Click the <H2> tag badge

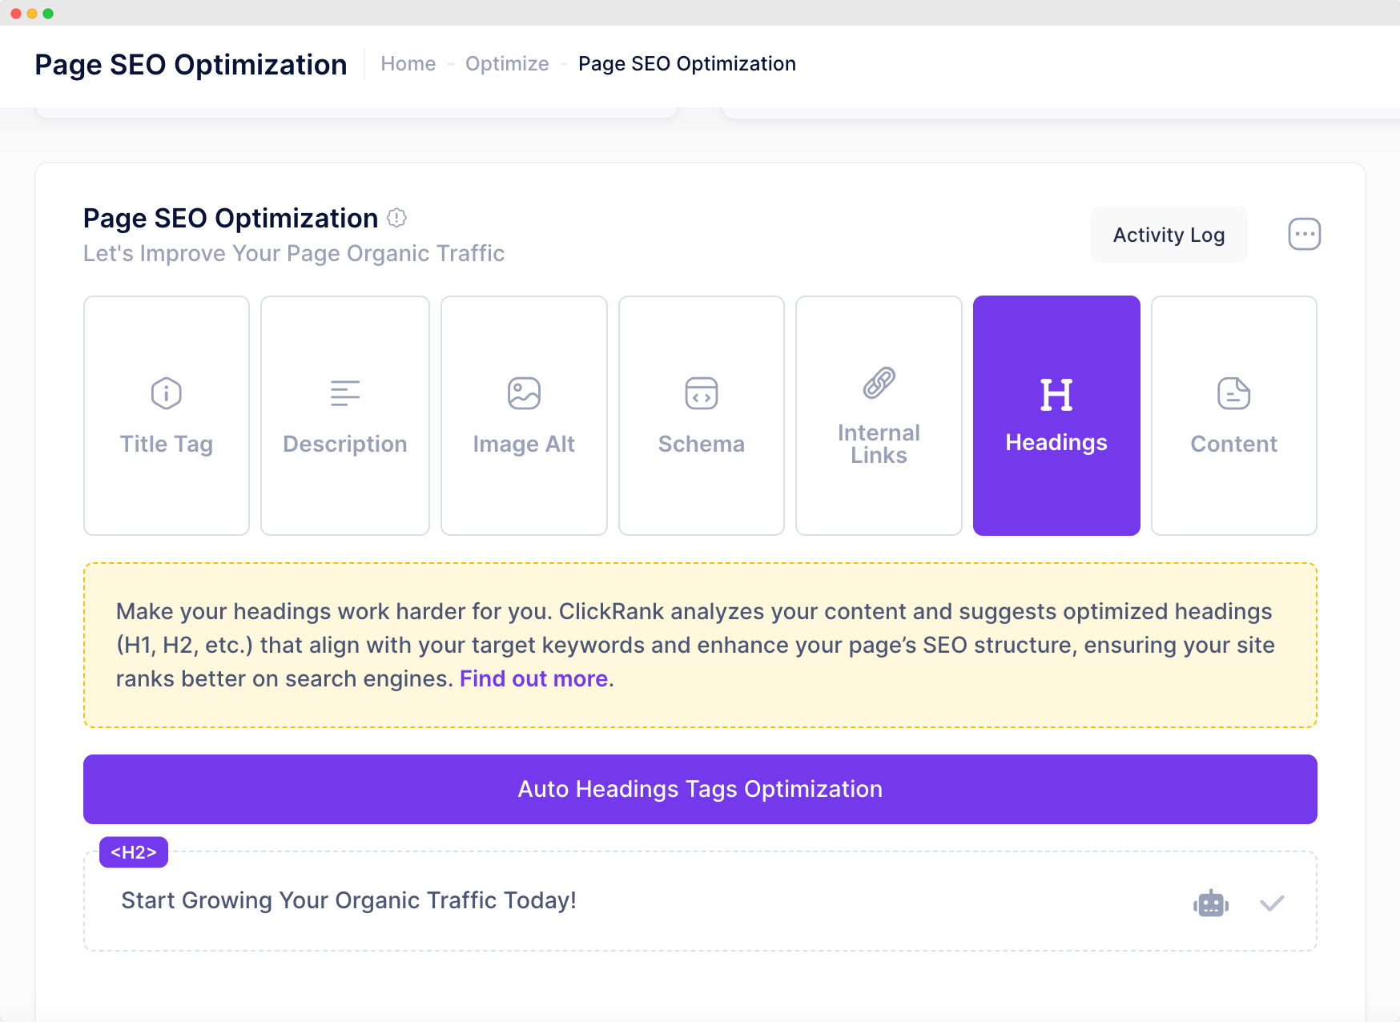pos(134,852)
